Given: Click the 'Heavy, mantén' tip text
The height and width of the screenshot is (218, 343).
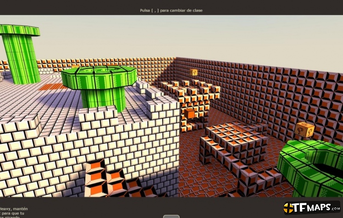Looking at the screenshot, I should point(14,209).
